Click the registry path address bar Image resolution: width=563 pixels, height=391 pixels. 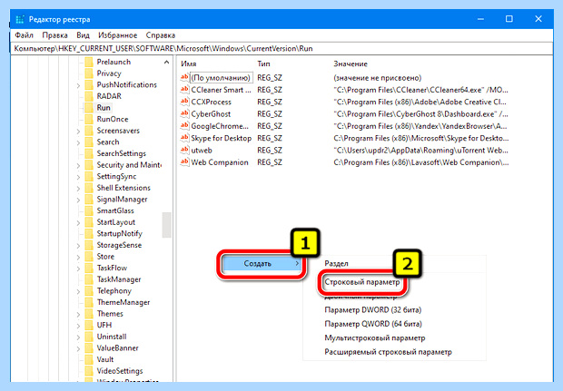tap(281, 48)
